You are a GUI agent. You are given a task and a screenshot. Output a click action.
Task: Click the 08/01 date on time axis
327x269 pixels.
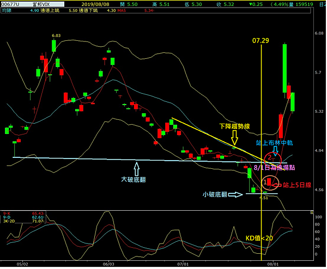pos(273,264)
